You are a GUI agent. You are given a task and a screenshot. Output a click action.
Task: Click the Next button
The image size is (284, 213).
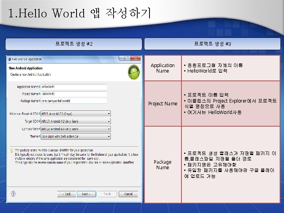[x=86, y=194]
